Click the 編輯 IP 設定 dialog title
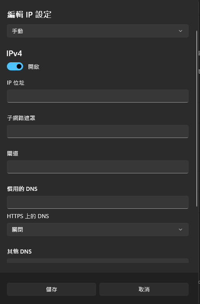The height and width of the screenshot is (304, 200). click(x=29, y=15)
